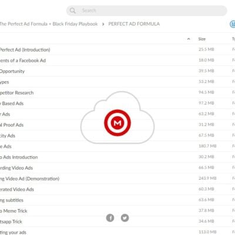Click the 113.0 MB size value
Screen dimensions: 235x235
207,232
